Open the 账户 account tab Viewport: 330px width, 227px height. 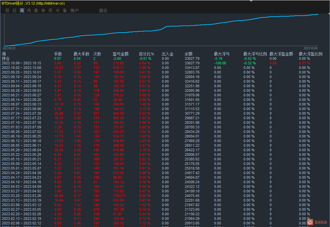coord(74,10)
